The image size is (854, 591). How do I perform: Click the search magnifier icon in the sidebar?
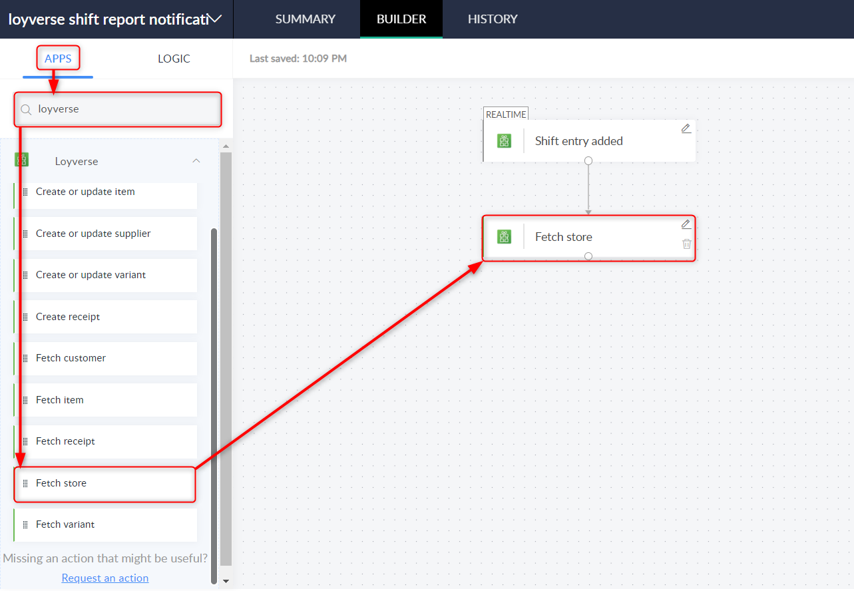click(x=25, y=108)
